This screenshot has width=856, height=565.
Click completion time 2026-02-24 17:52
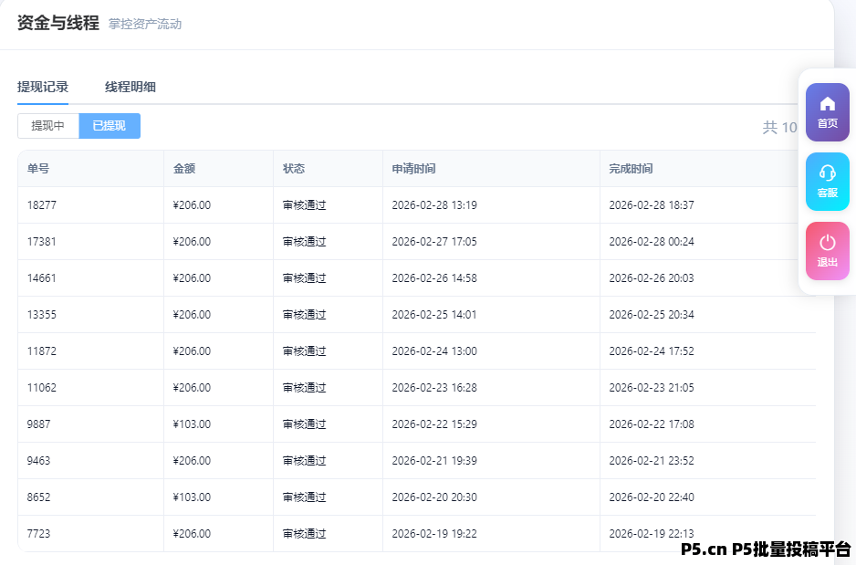click(652, 351)
